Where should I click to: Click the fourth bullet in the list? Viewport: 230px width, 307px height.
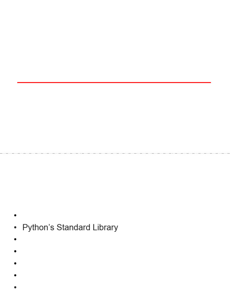click(x=15, y=251)
